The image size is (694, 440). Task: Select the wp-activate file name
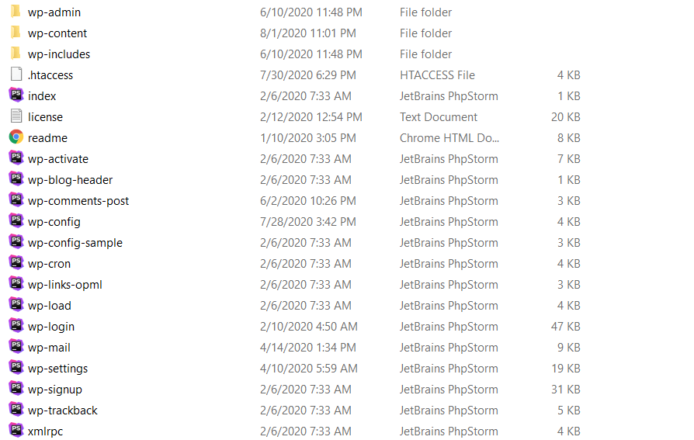tap(58, 159)
